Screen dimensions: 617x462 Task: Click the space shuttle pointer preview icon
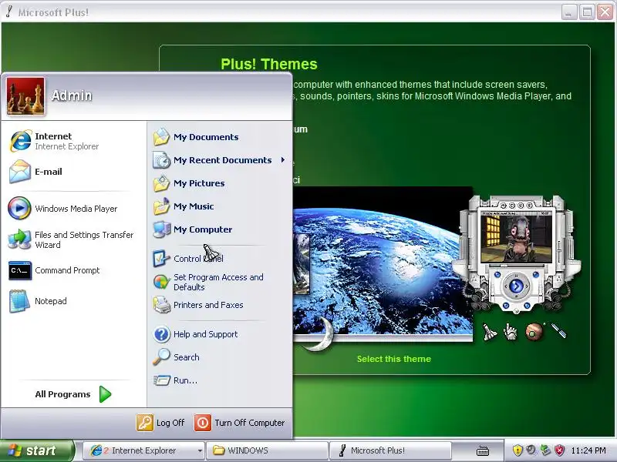click(489, 332)
